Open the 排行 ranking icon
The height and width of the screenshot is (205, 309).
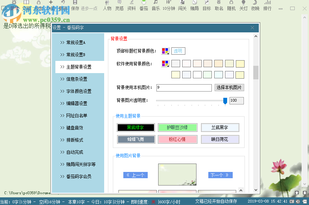[267, 6]
